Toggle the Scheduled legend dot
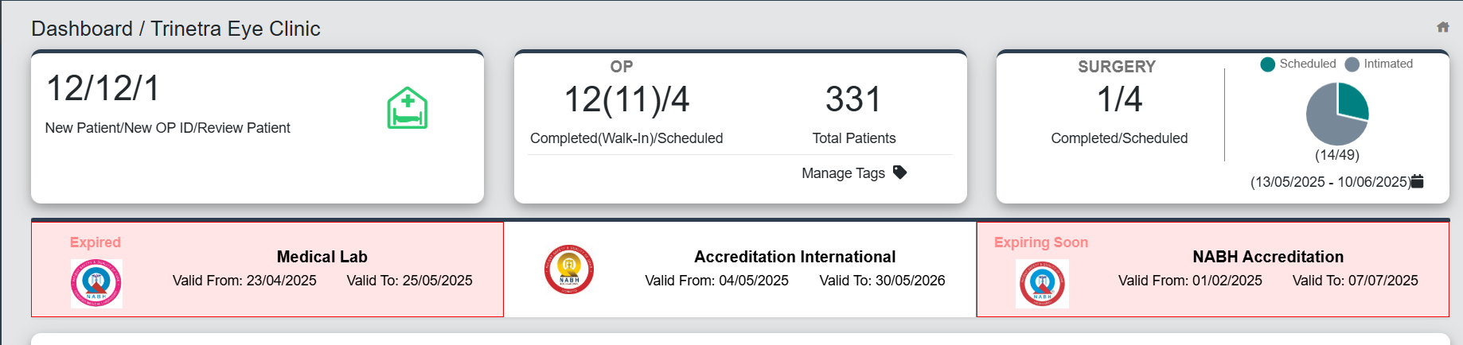 pos(1268,64)
